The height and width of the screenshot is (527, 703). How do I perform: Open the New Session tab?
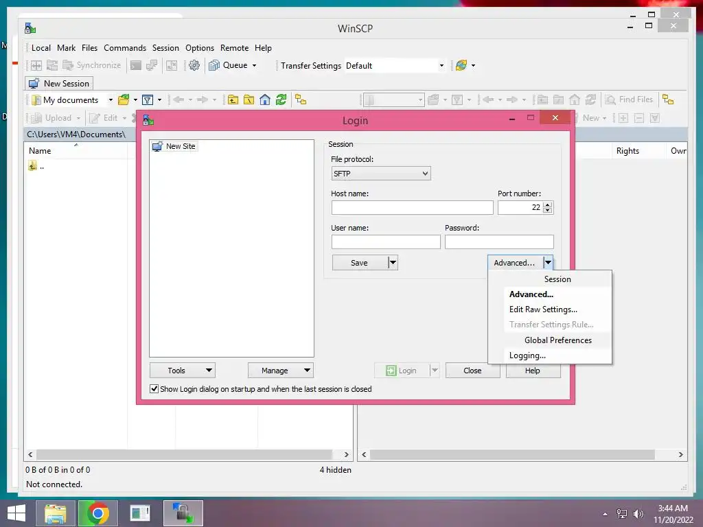pyautogui.click(x=59, y=83)
